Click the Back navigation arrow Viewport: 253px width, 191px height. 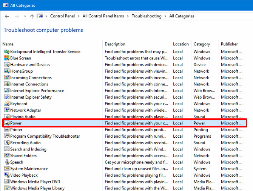7,16
